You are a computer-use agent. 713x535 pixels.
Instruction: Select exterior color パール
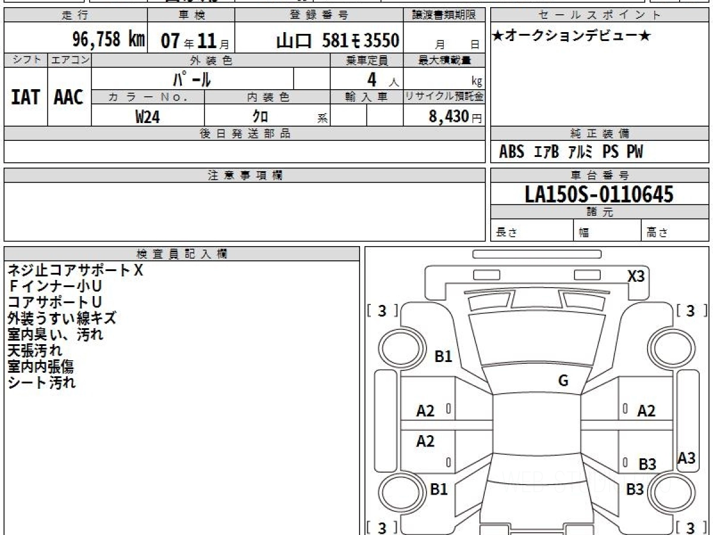[x=191, y=78]
